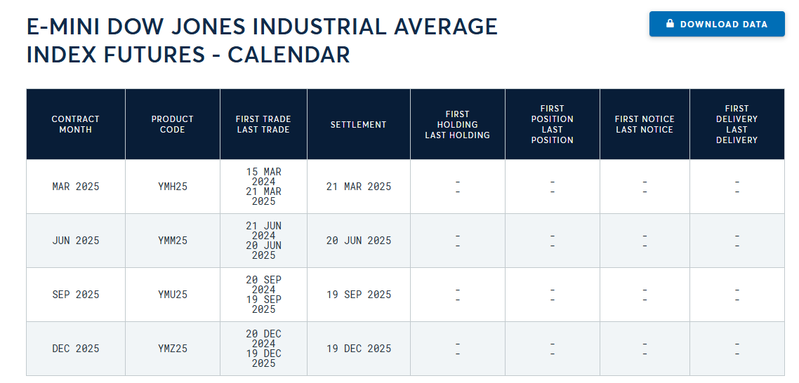This screenshot has width=799, height=383.
Task: Select product code YMH25
Action: 173,187
